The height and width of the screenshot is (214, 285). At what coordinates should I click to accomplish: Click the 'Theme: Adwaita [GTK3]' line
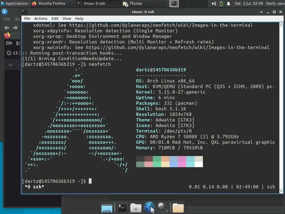(165, 120)
